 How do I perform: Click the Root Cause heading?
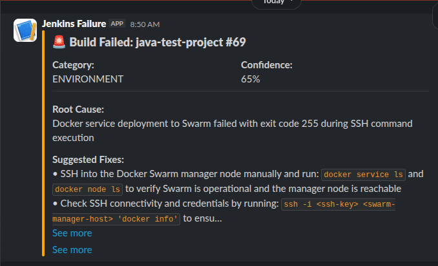coord(78,109)
